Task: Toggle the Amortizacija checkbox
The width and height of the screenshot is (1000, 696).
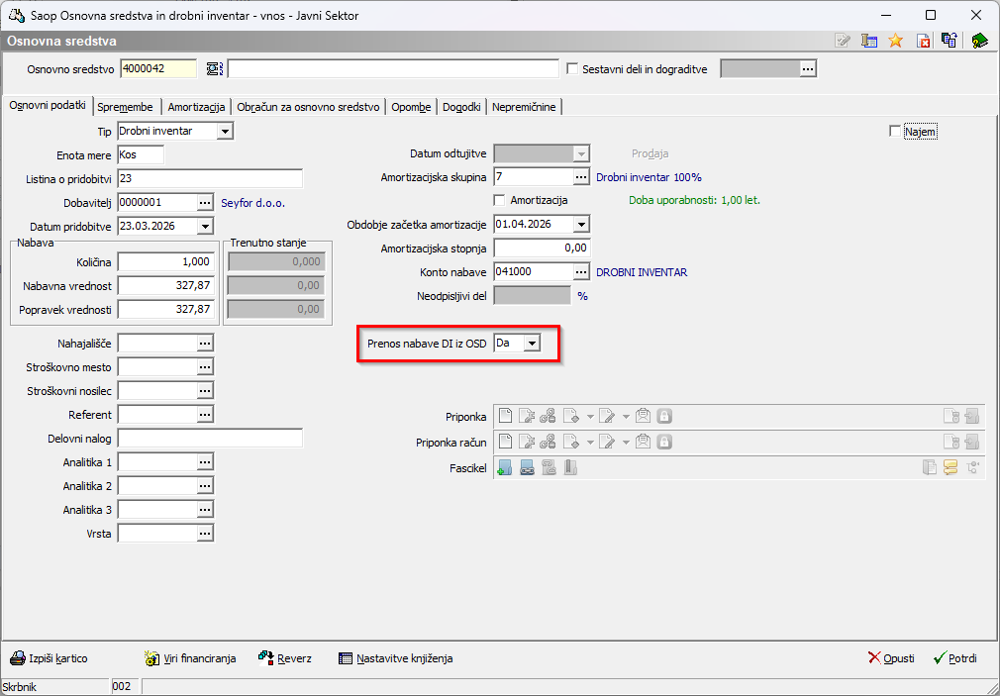Action: 500,200
